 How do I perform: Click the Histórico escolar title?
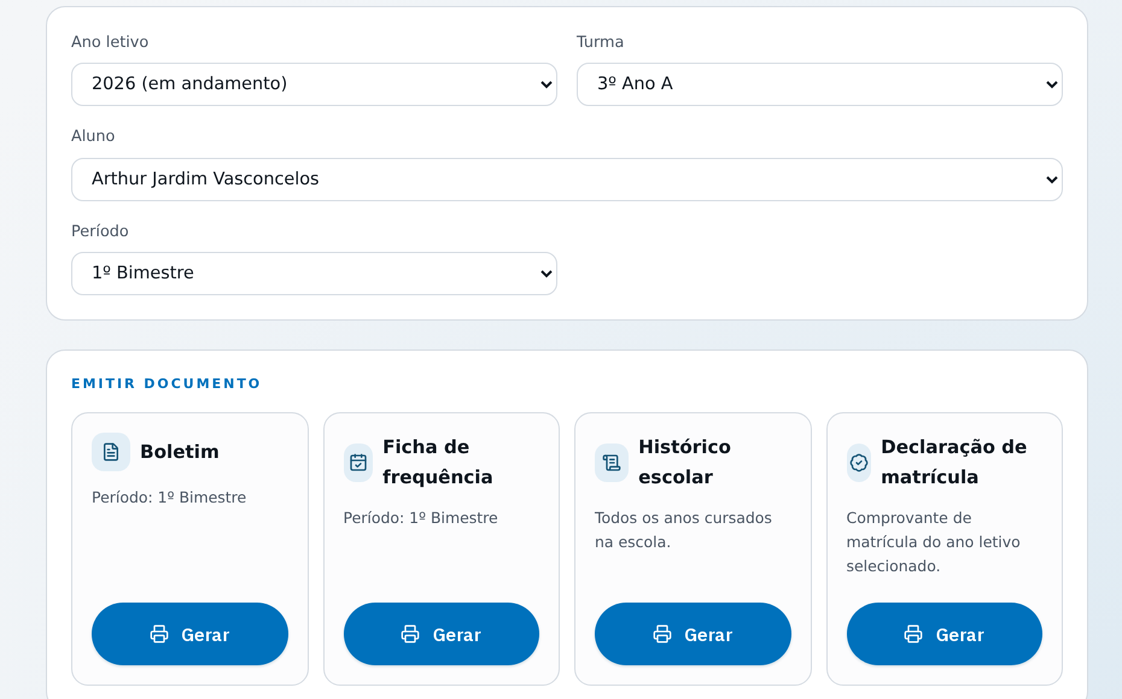[x=685, y=462]
